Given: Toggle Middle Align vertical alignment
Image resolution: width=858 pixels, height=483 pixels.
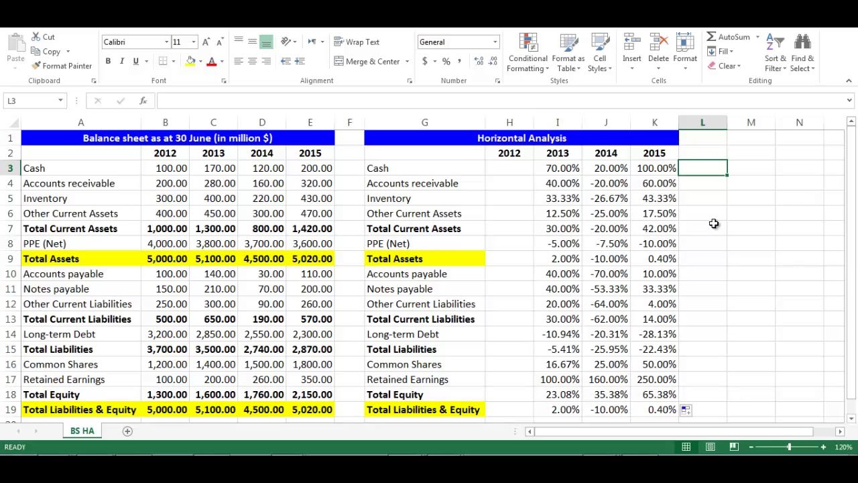Looking at the screenshot, I should 252,42.
